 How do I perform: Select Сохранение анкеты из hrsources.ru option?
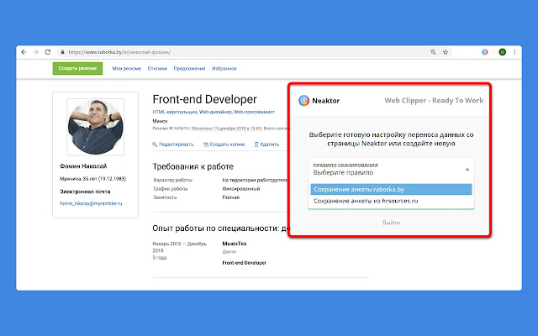tap(391, 201)
